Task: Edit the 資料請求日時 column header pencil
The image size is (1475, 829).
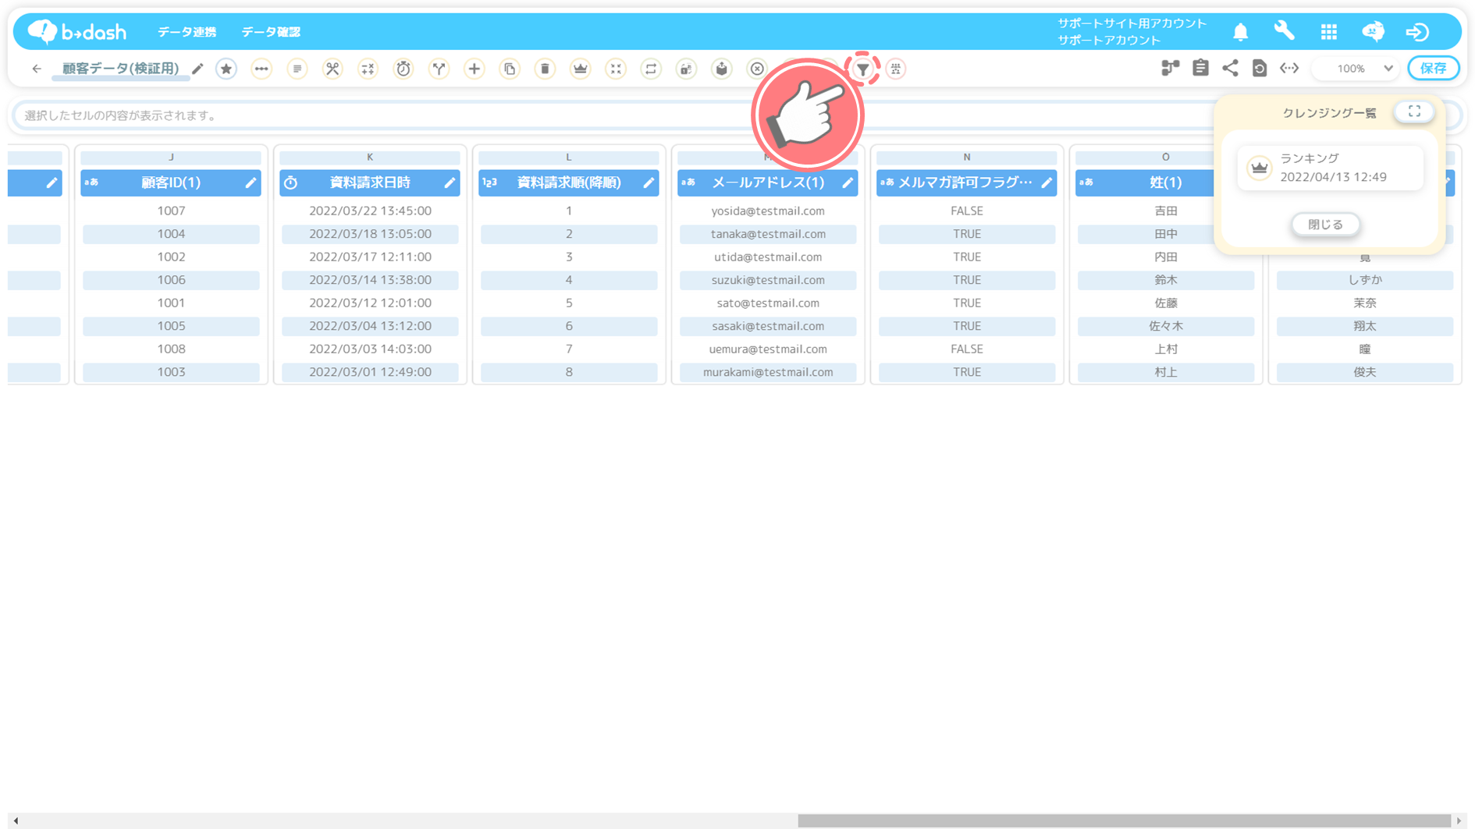Action: (x=450, y=182)
